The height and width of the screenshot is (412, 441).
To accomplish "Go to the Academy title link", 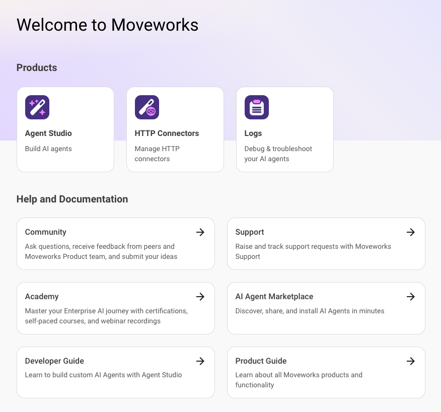I will [x=42, y=297].
